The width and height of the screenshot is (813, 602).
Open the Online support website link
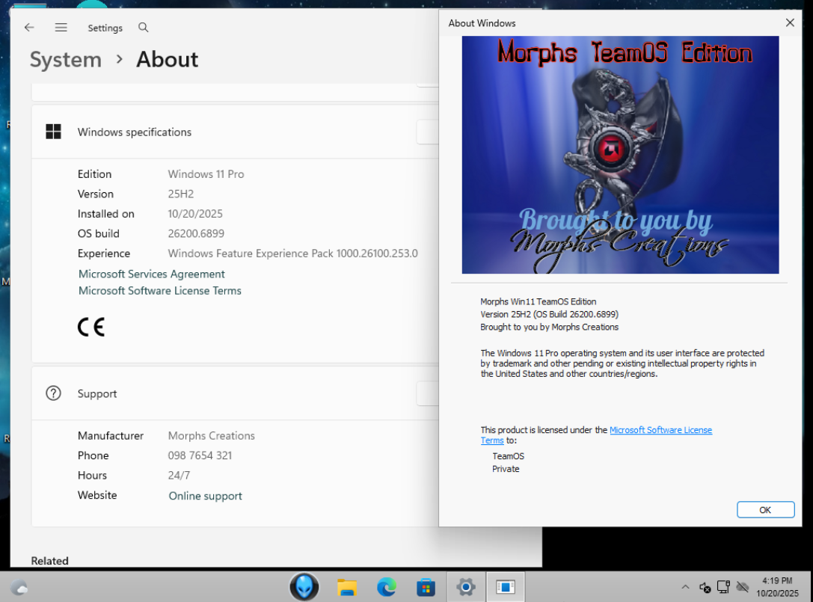[x=206, y=496]
